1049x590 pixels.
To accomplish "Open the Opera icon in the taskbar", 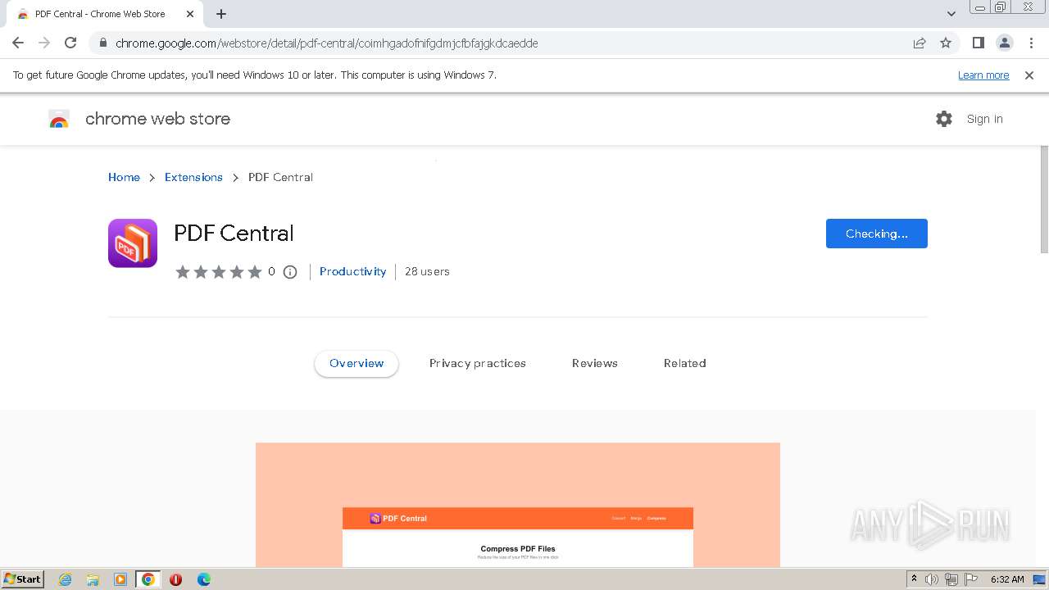I will coord(175,579).
